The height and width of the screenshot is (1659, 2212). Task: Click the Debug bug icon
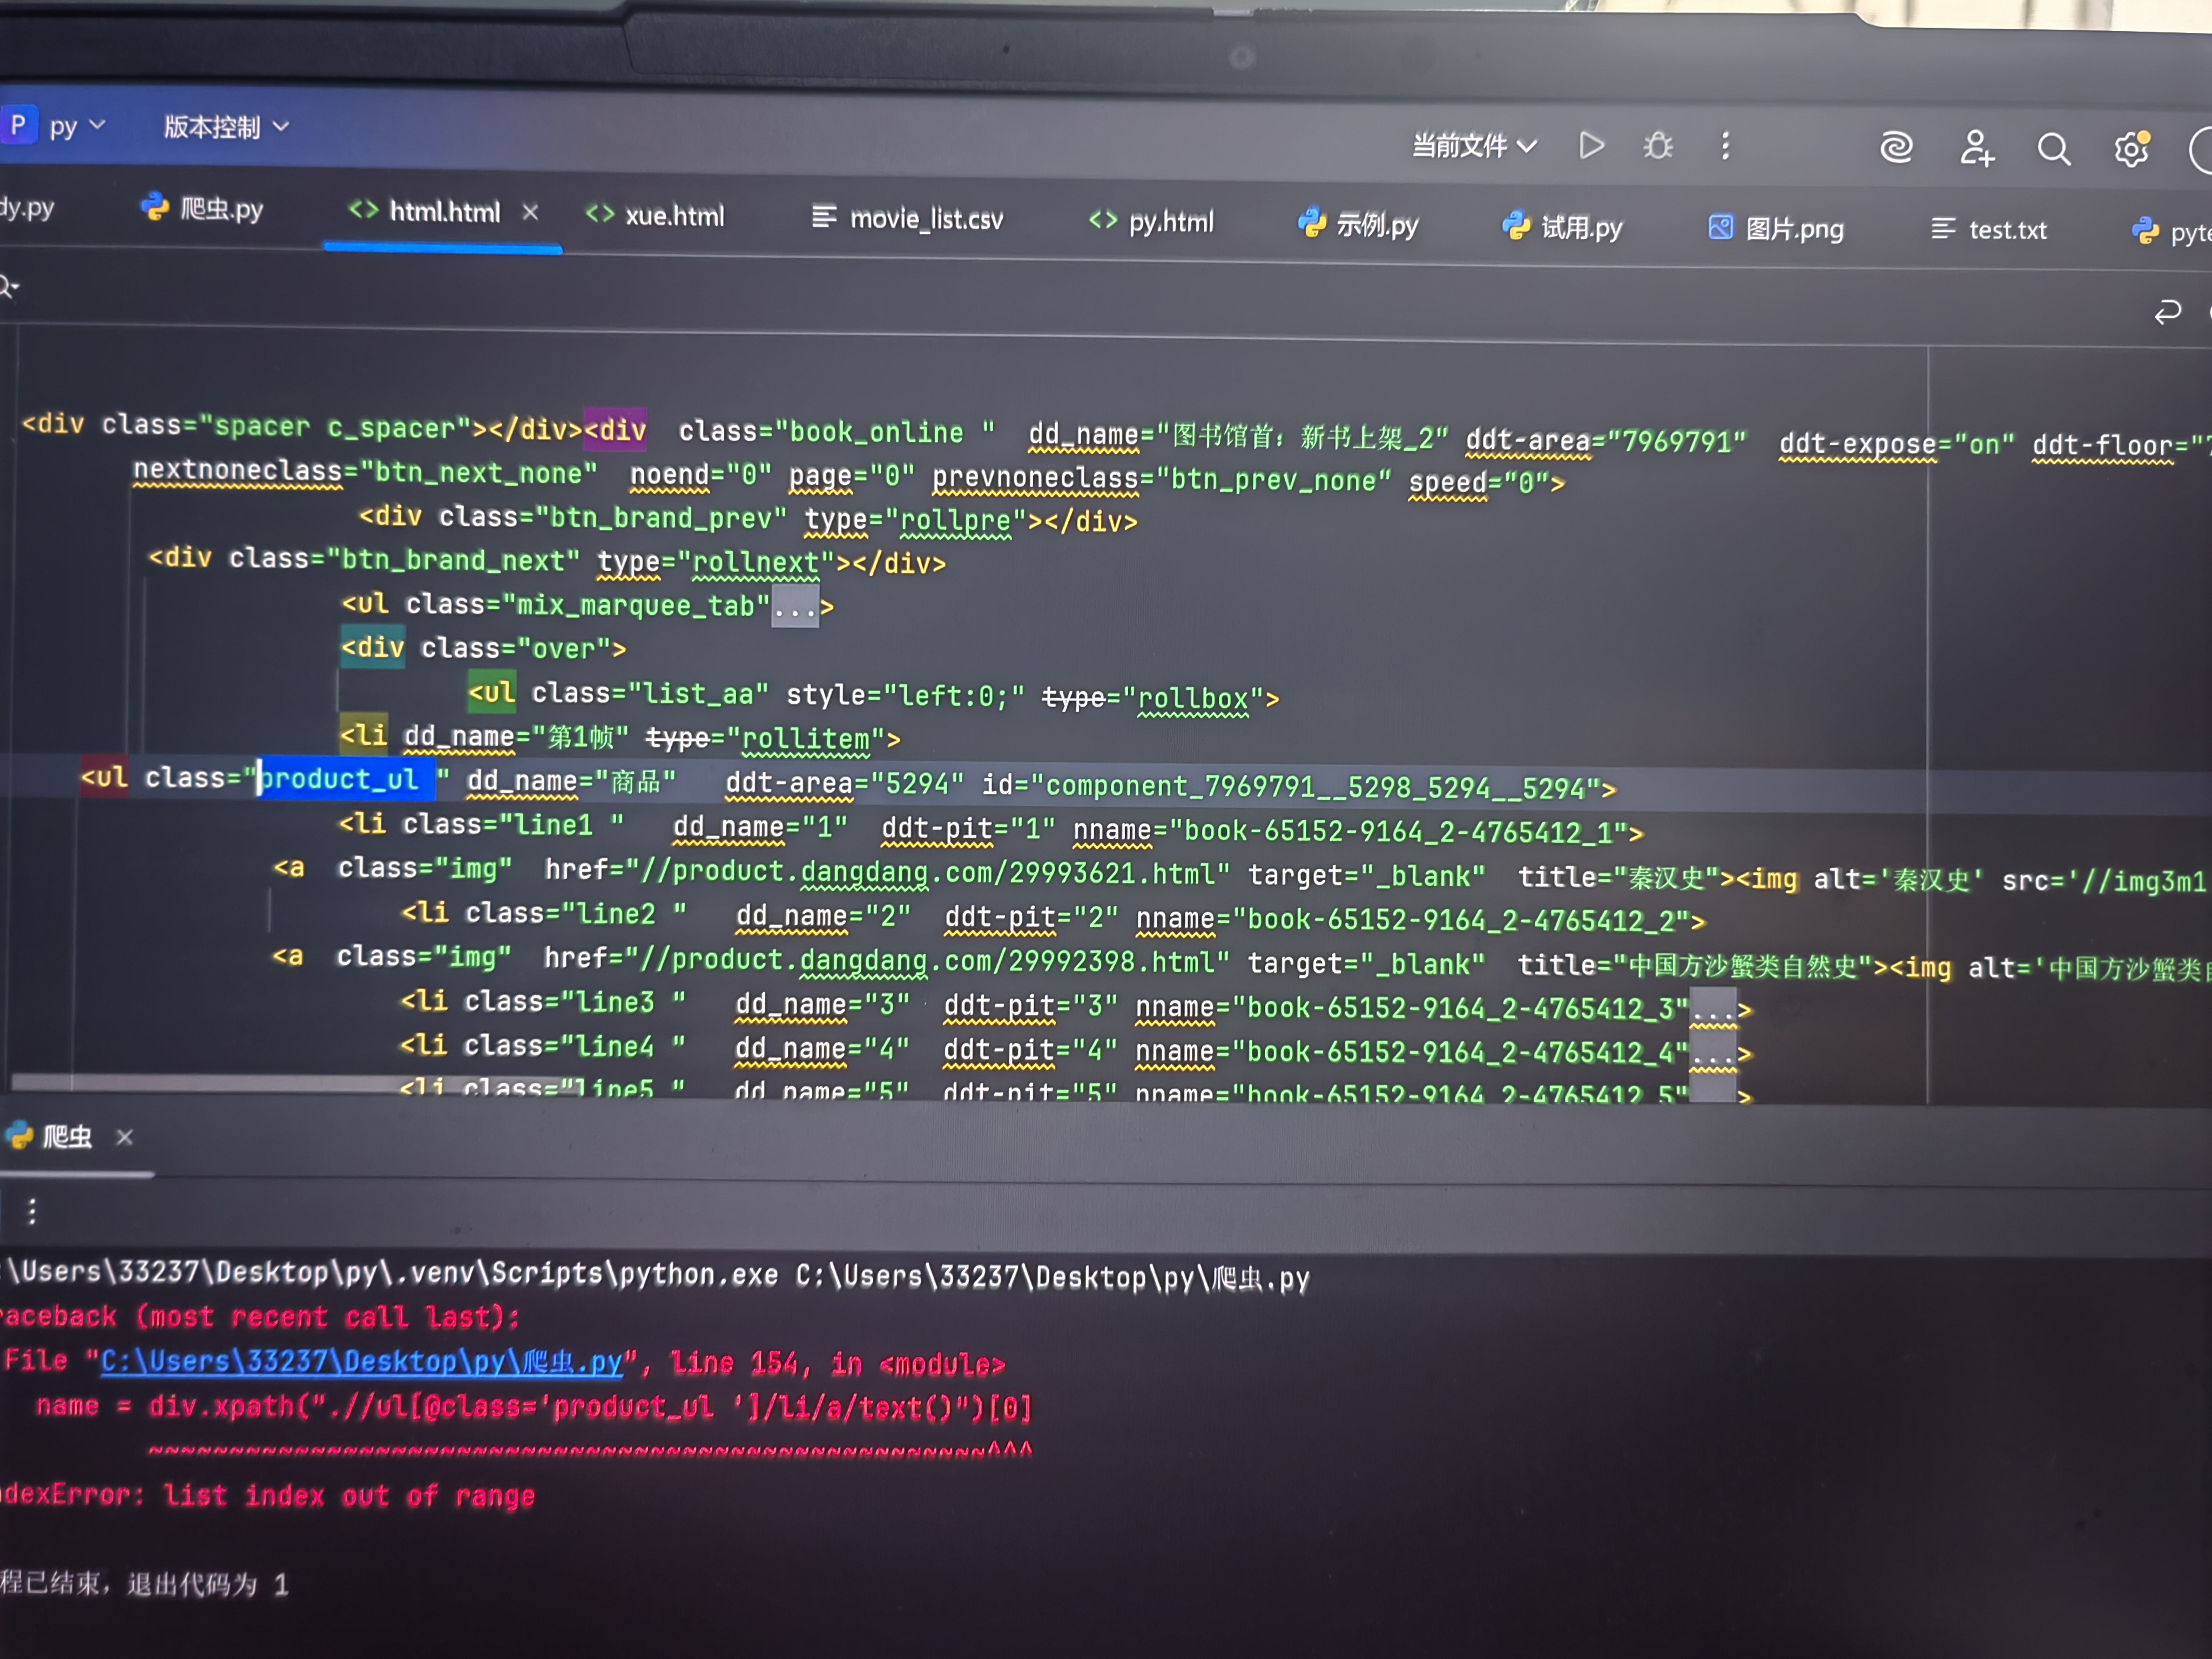coord(1658,147)
